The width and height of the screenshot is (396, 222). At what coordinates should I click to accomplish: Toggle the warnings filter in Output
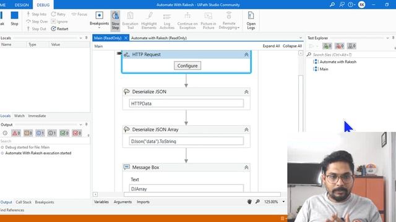28,133
